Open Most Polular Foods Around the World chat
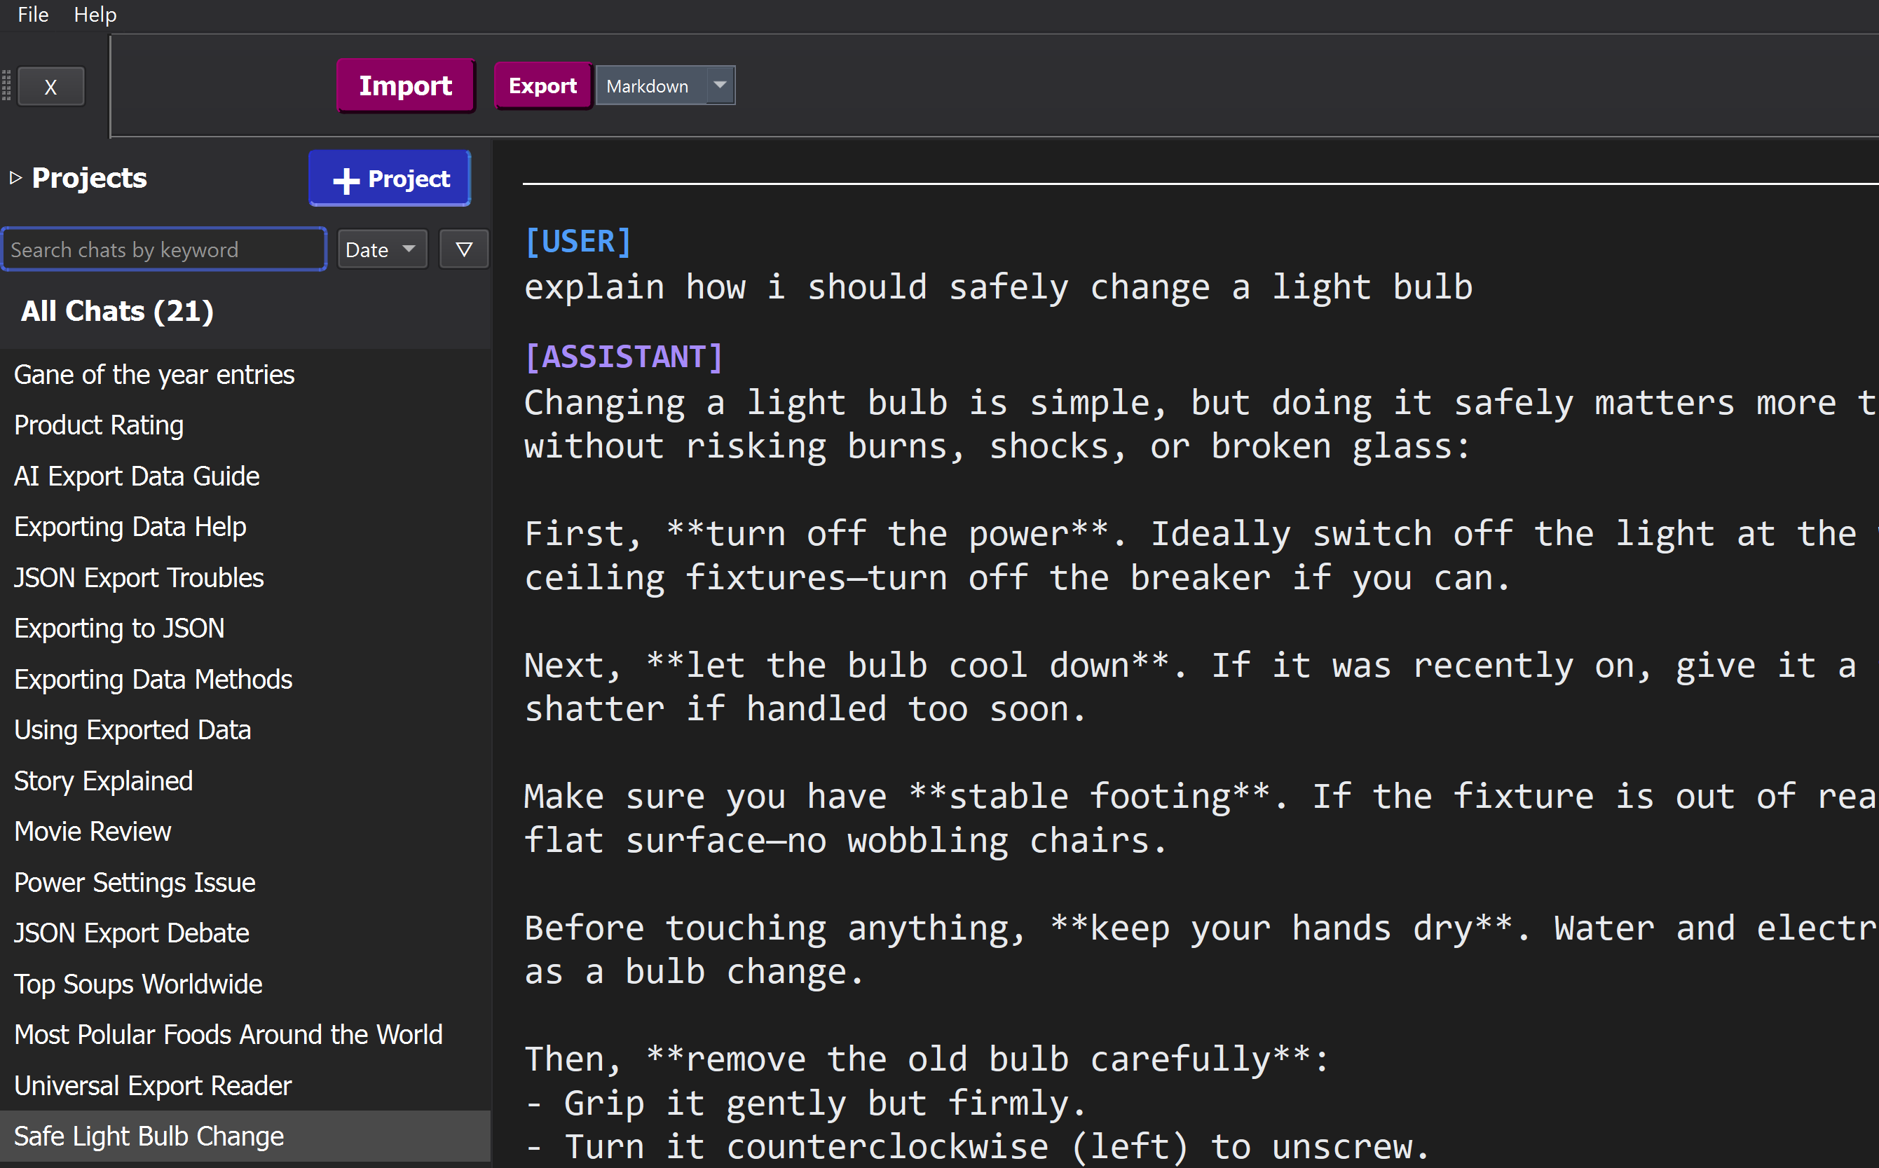This screenshot has width=1879, height=1168. point(246,1035)
